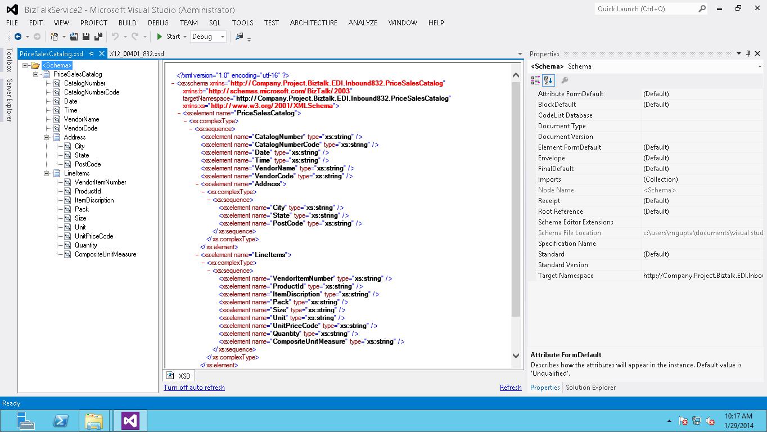Select the Envelope property row
Screen dimensions: 767x432
[647, 158]
